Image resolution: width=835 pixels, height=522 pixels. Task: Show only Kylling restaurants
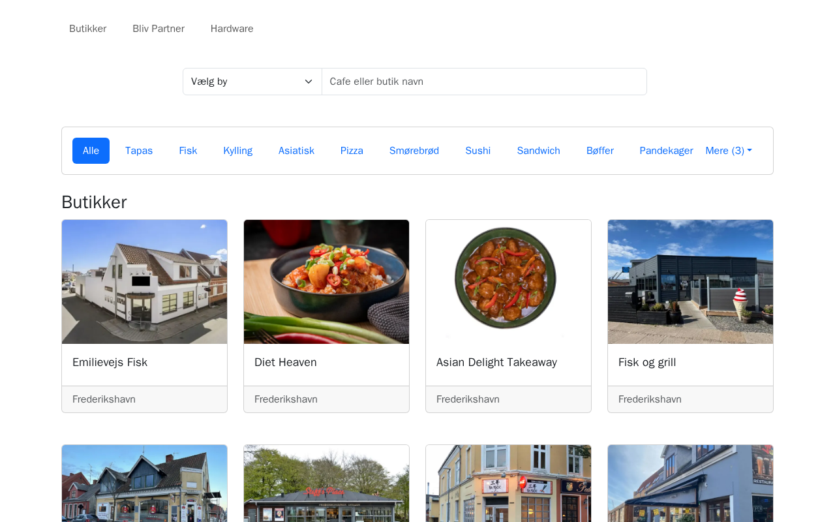point(237,151)
